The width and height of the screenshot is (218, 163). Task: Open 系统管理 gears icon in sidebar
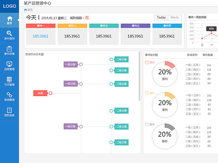tap(9, 95)
